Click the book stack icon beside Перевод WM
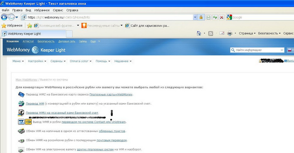 click(x=21, y=103)
